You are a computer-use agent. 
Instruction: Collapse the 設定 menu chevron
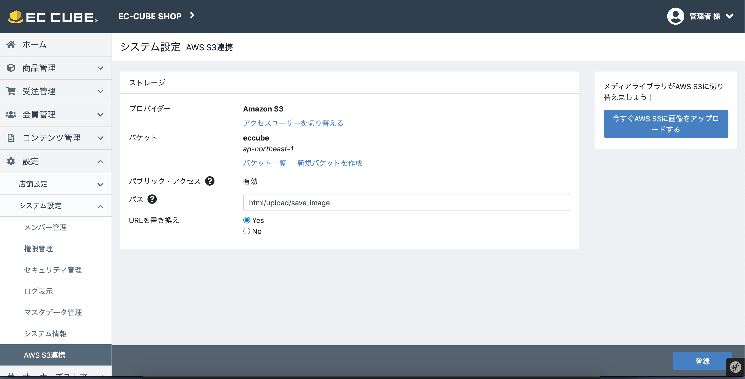point(100,162)
